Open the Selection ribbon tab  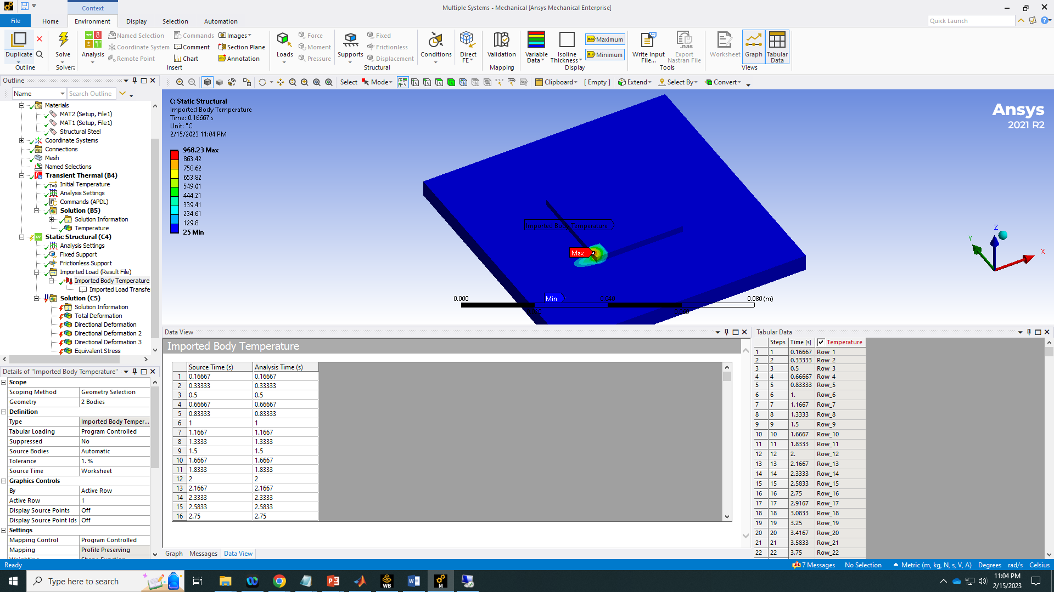(x=175, y=21)
